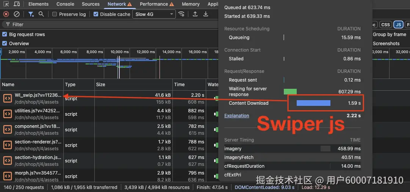Select section-renderer.js request row
Screen dimensions: 410x192
point(109,145)
